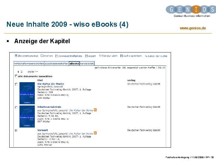Switch to wirtschaftswissenschaften tab
The height and width of the screenshot is (162, 216).
[29, 64]
